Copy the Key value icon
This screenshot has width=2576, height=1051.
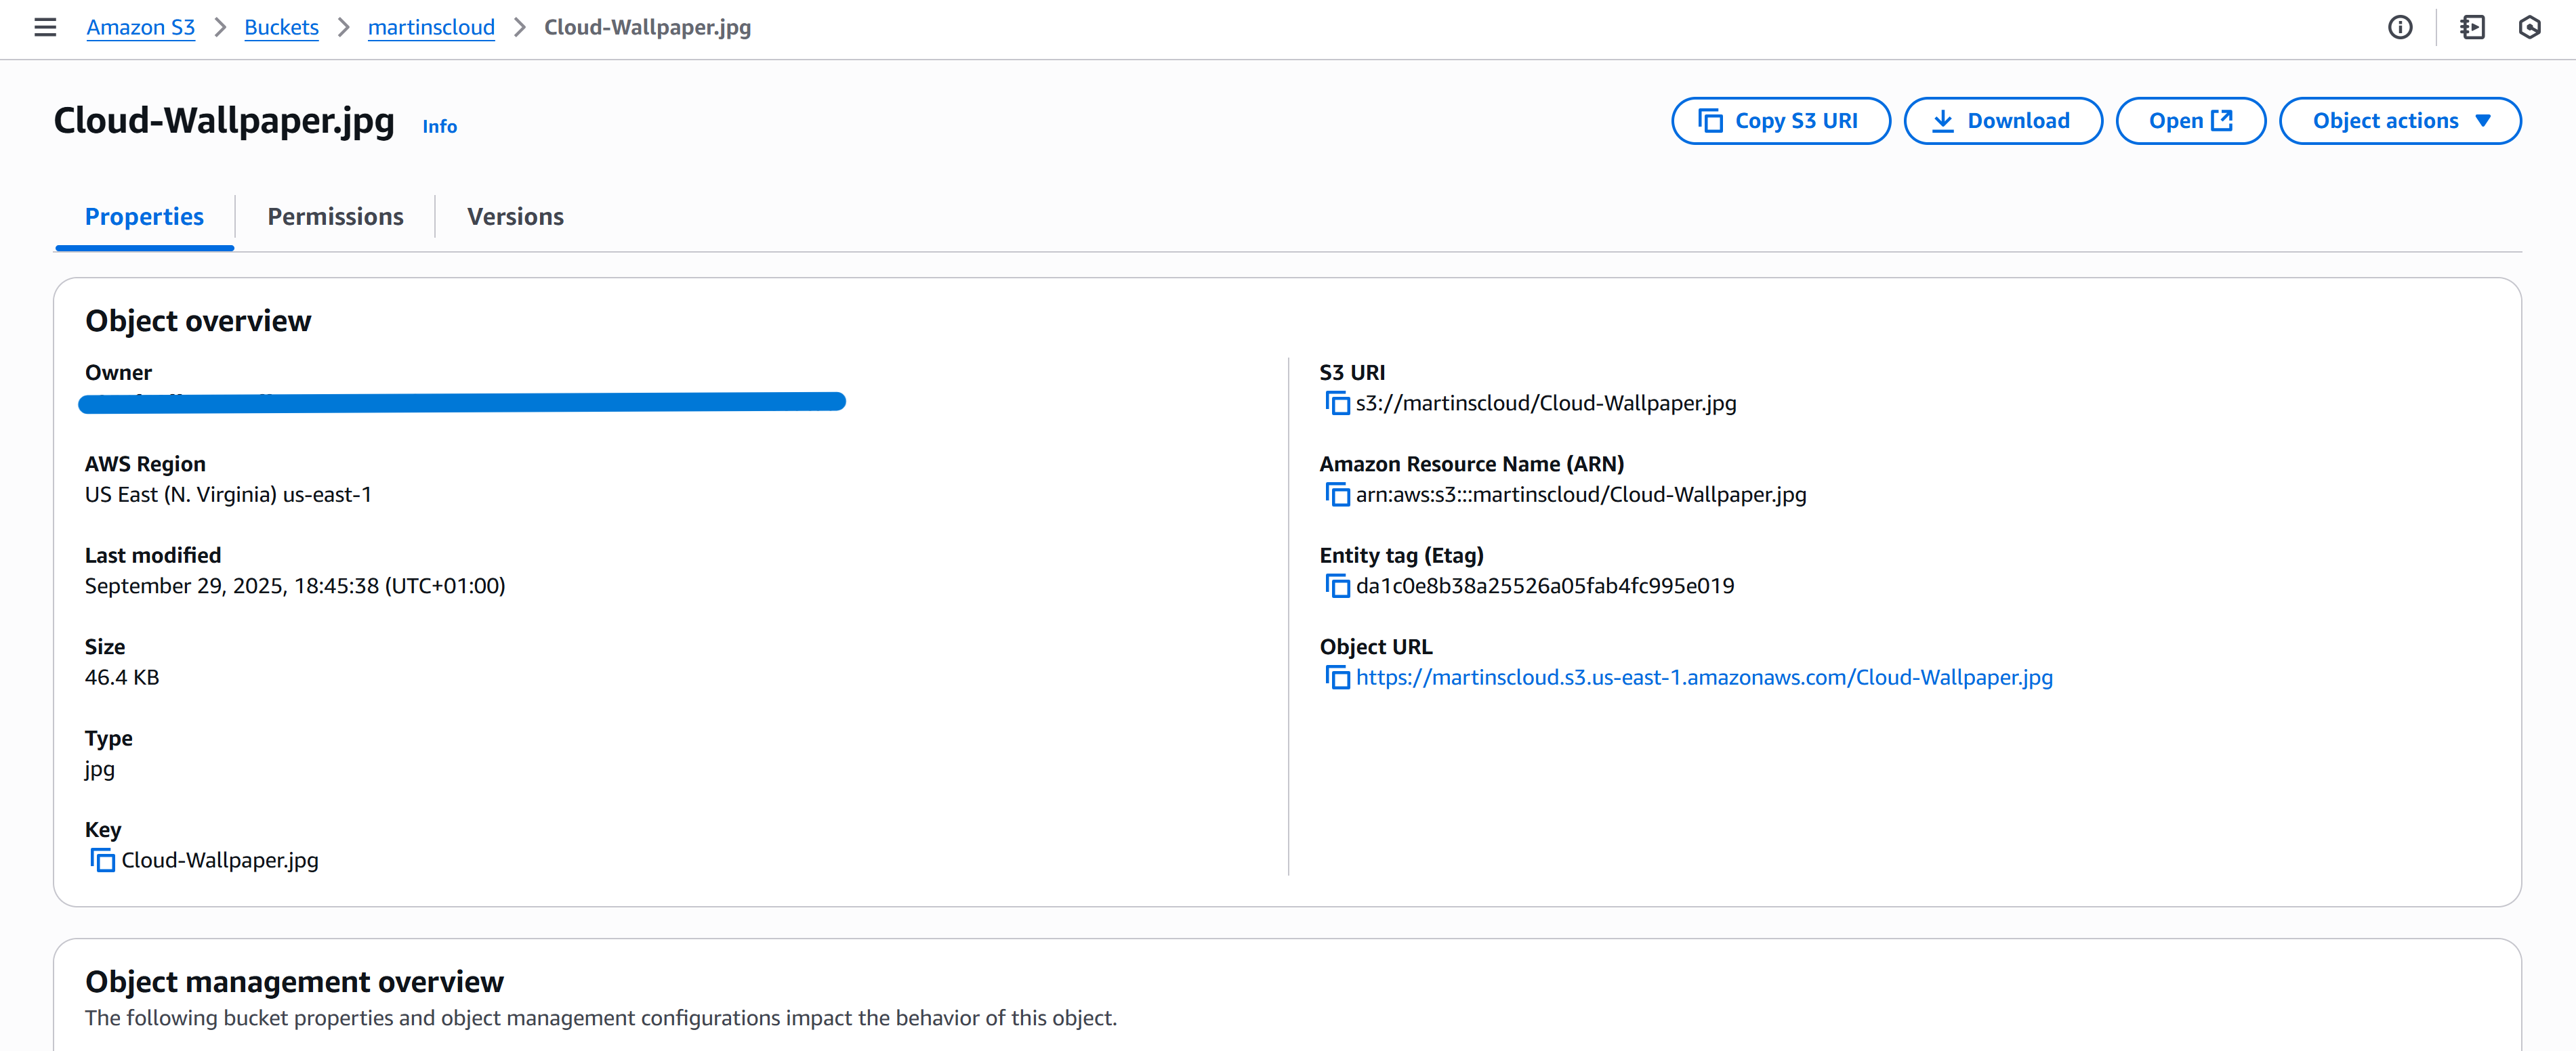103,860
